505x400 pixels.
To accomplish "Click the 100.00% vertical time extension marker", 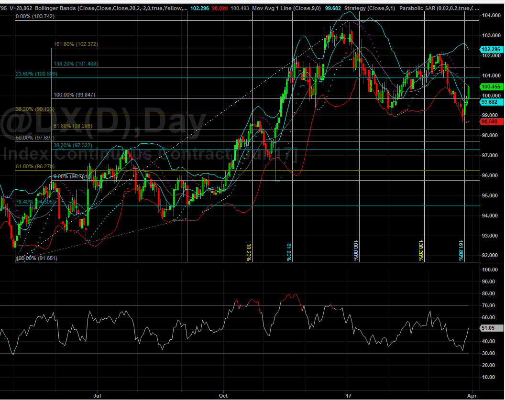I will pos(356,250).
